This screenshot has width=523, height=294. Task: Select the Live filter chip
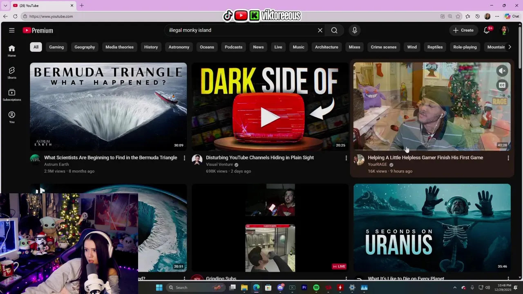[x=278, y=47]
